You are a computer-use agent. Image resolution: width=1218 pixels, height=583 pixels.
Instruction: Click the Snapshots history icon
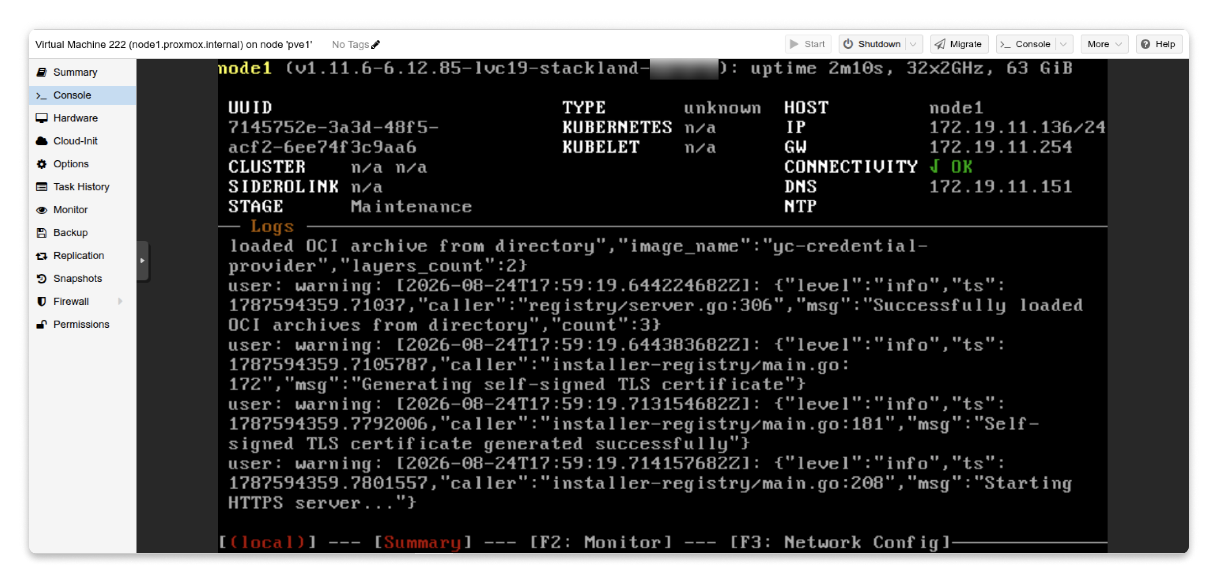click(41, 279)
